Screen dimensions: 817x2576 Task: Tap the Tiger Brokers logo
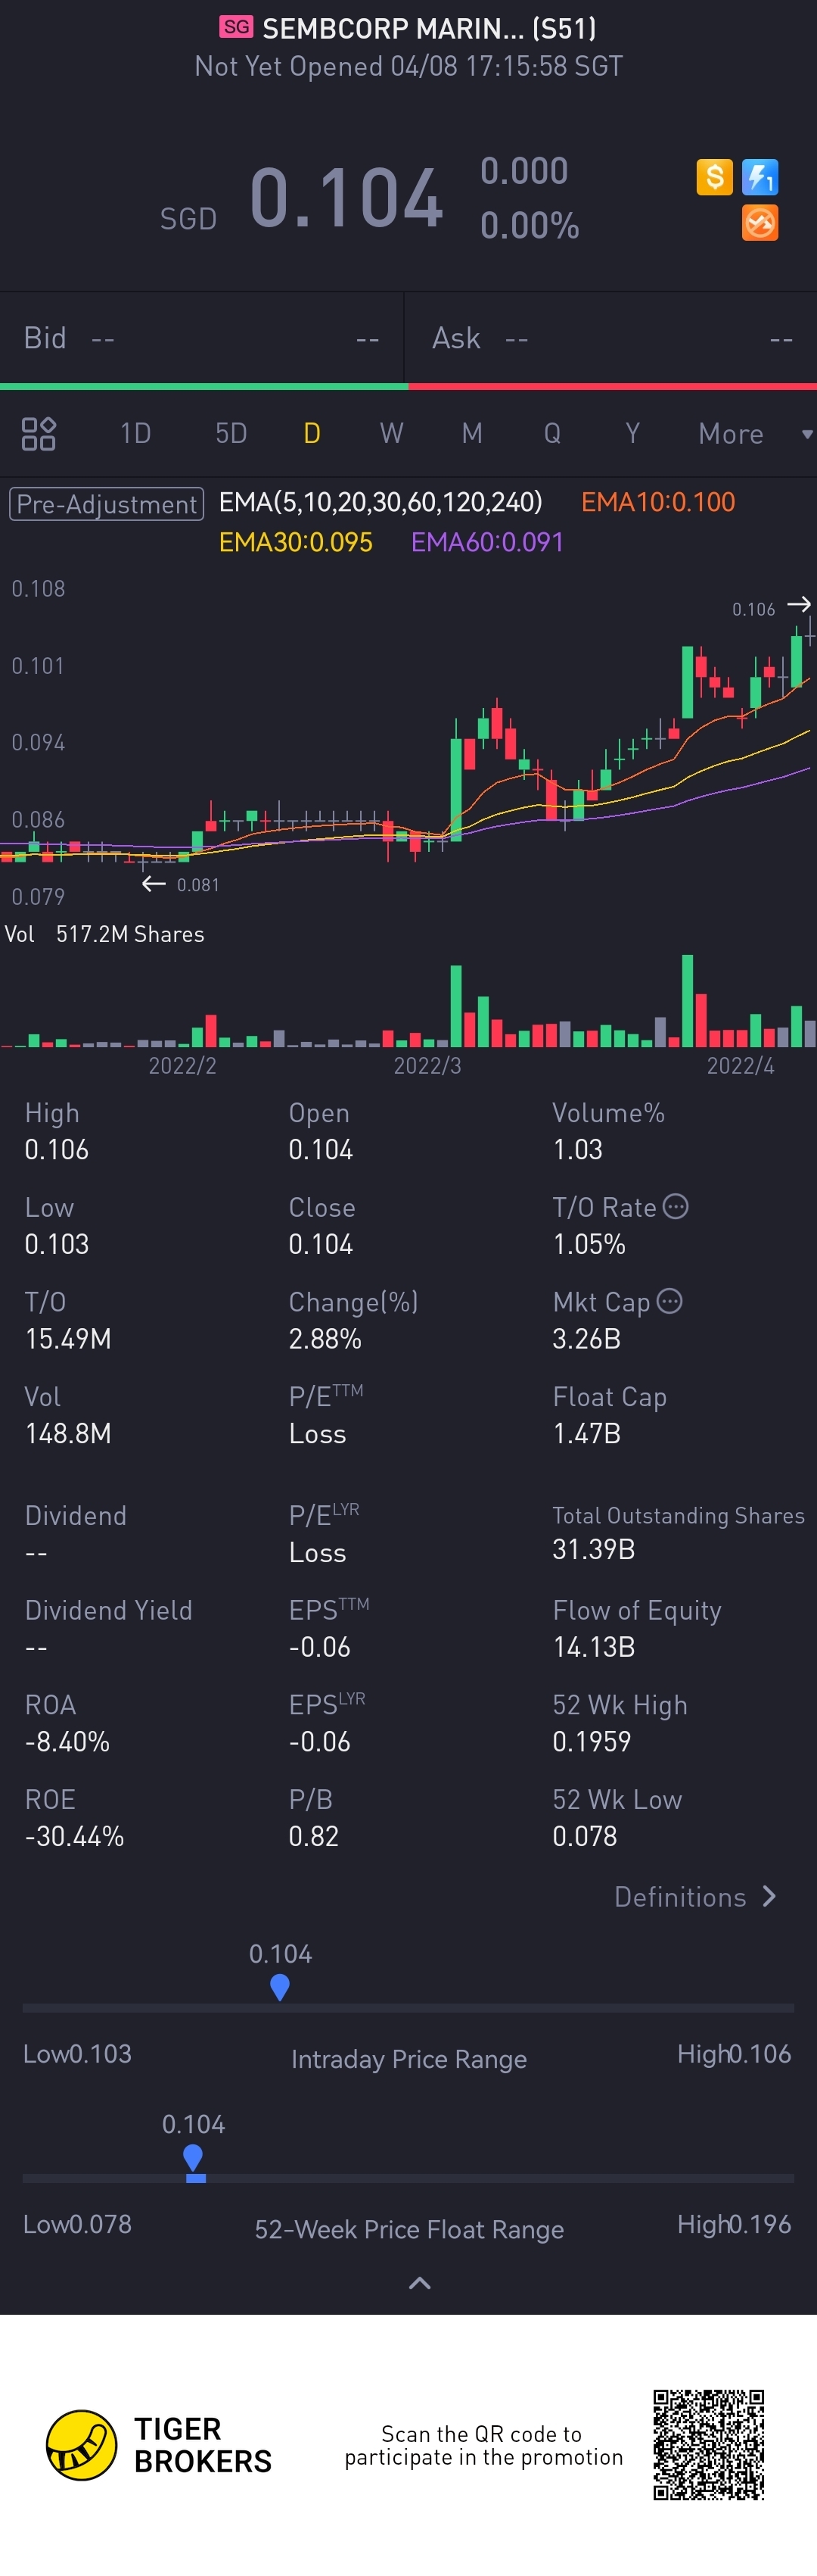click(x=82, y=2445)
